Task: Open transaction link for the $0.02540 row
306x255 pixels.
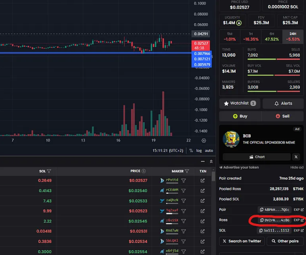Action: [x=202, y=191]
